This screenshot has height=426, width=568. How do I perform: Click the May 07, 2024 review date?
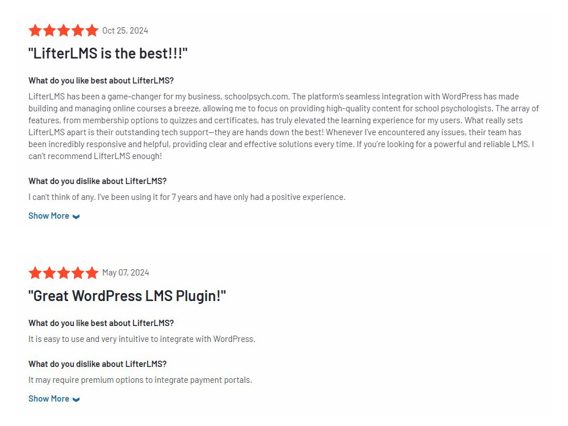pyautogui.click(x=126, y=273)
